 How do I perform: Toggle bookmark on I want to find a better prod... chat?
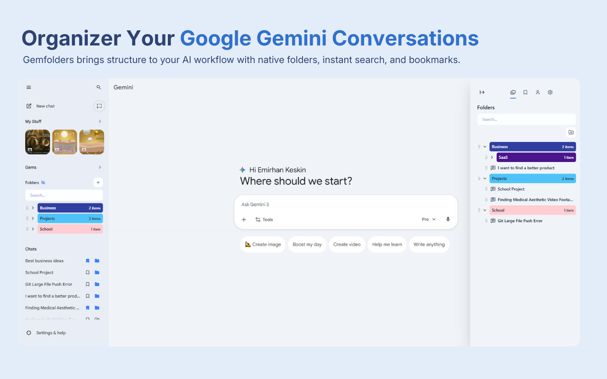click(x=87, y=296)
